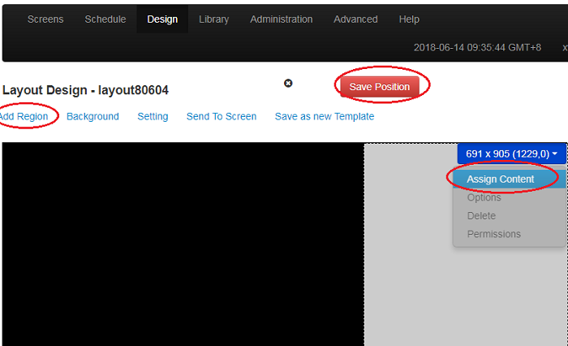Choose Options from region menu
The image size is (568, 346).
(x=484, y=197)
